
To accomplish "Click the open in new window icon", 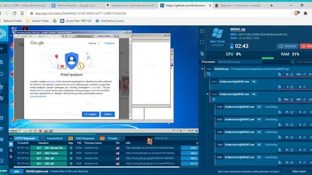I will 202,31.
